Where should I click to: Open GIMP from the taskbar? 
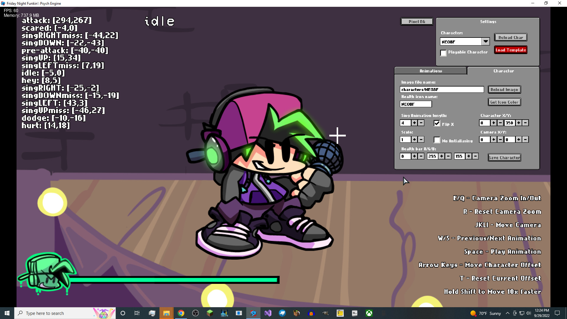[325, 313]
